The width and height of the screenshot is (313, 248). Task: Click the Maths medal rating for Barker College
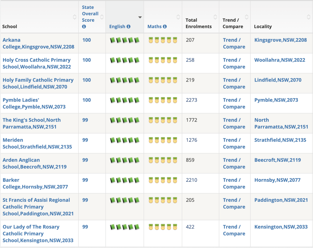[163, 180]
